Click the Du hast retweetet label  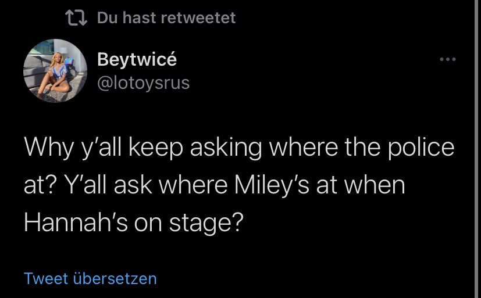166,18
